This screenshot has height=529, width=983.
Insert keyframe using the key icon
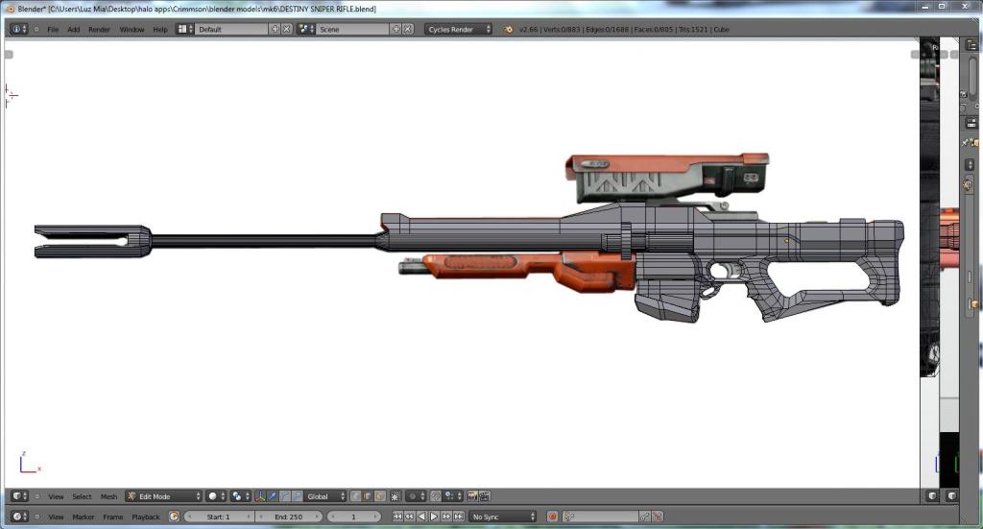[644, 517]
